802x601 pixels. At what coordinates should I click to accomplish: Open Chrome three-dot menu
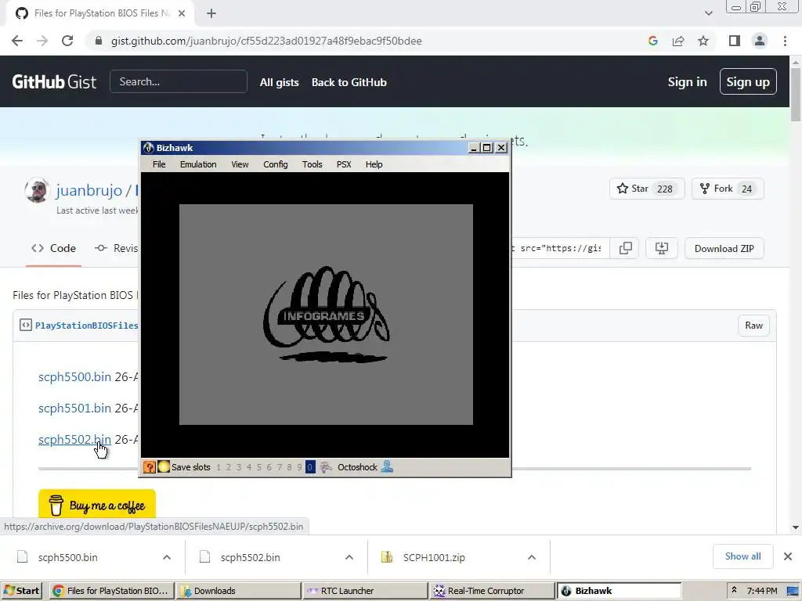(785, 41)
